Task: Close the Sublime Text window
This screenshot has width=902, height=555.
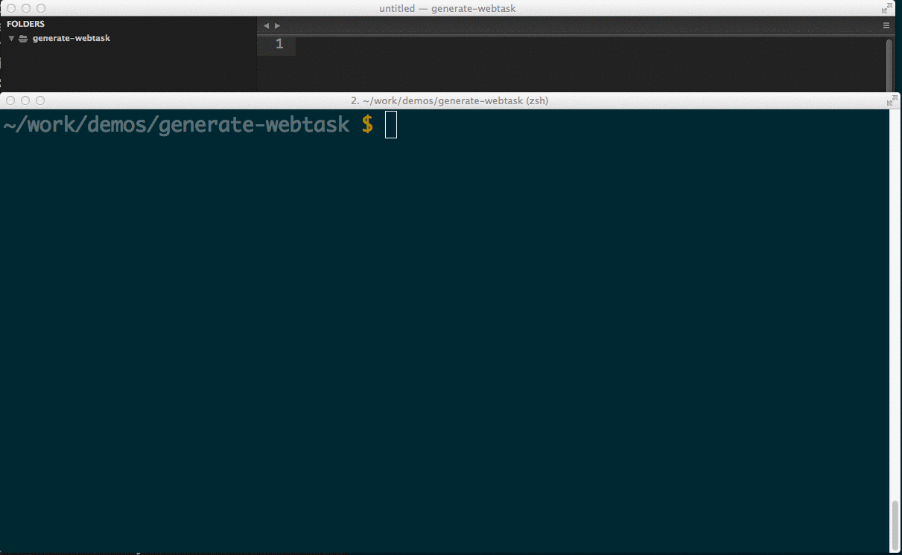Action: pyautogui.click(x=11, y=8)
